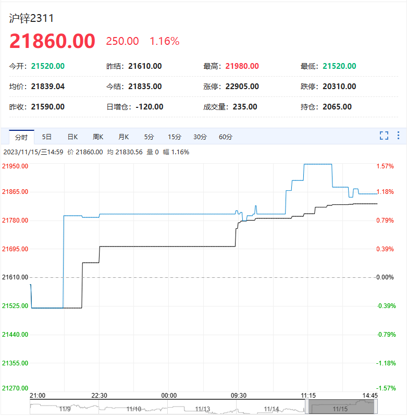Click 11/14 in the bottom date navigator

pos(272,409)
